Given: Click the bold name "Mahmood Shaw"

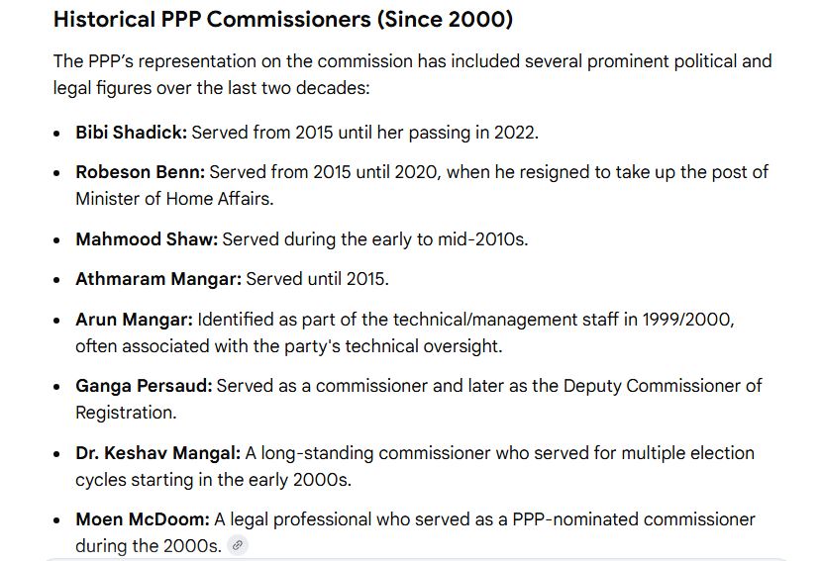Looking at the screenshot, I should (147, 238).
